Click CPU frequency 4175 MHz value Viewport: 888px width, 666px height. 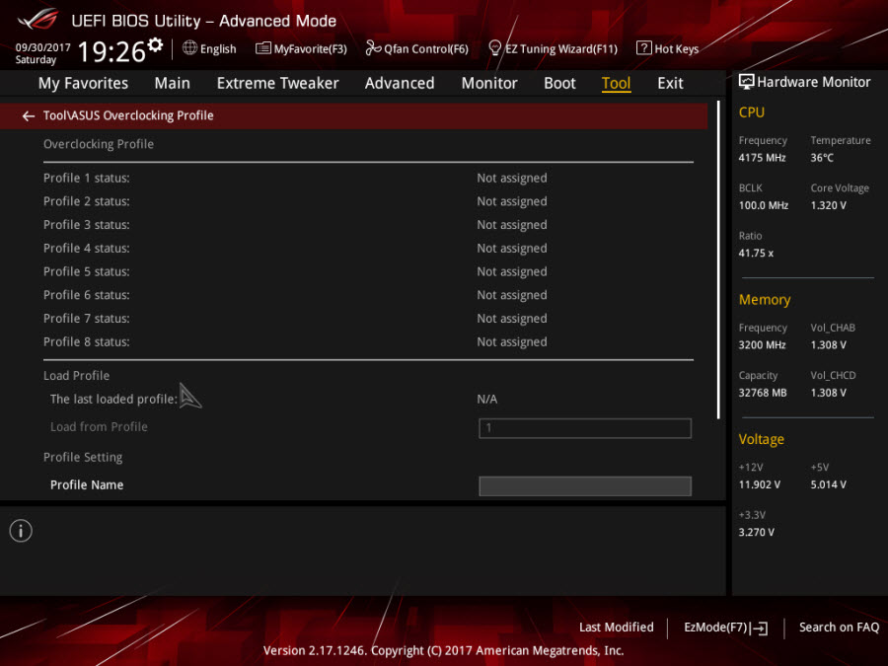[x=763, y=158]
